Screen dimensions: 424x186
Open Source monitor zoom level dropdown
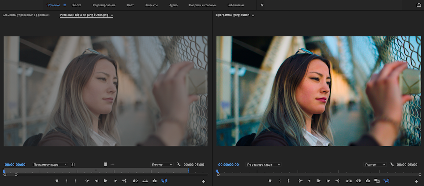tap(50, 165)
